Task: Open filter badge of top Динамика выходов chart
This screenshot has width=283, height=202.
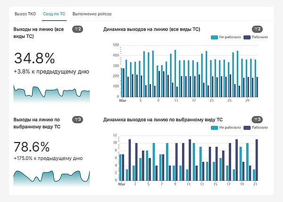Action: 257,29
